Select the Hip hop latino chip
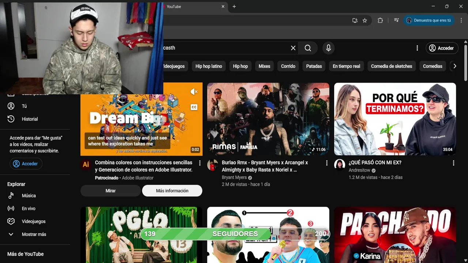468x263 pixels. (x=209, y=66)
